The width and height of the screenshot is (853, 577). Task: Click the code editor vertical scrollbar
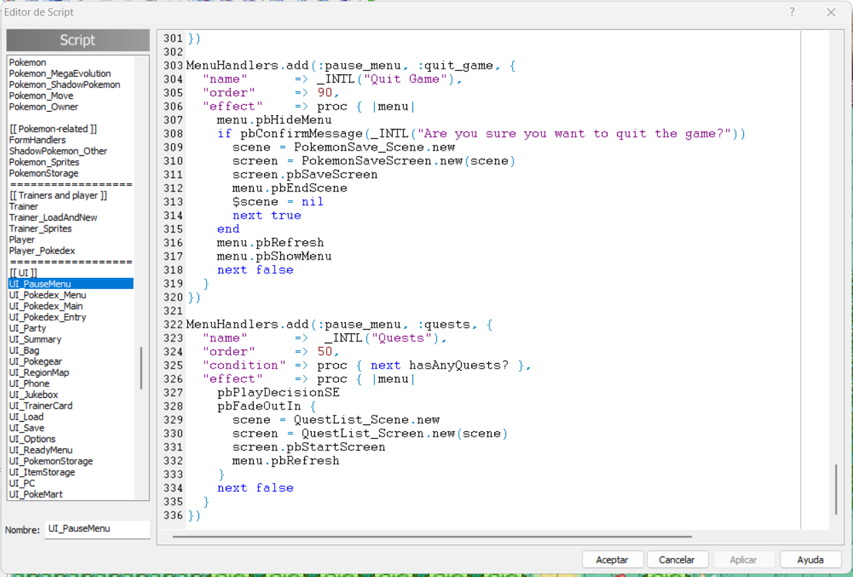point(836,489)
